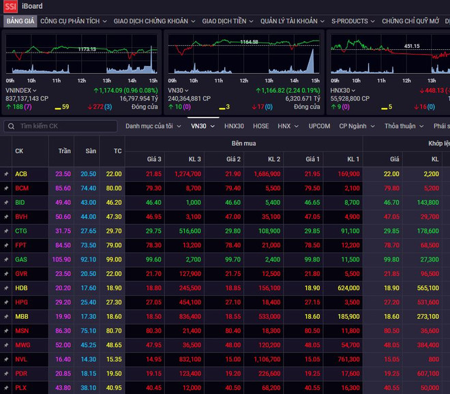
Task: Open the HNX board dropdown
Action: point(288,126)
